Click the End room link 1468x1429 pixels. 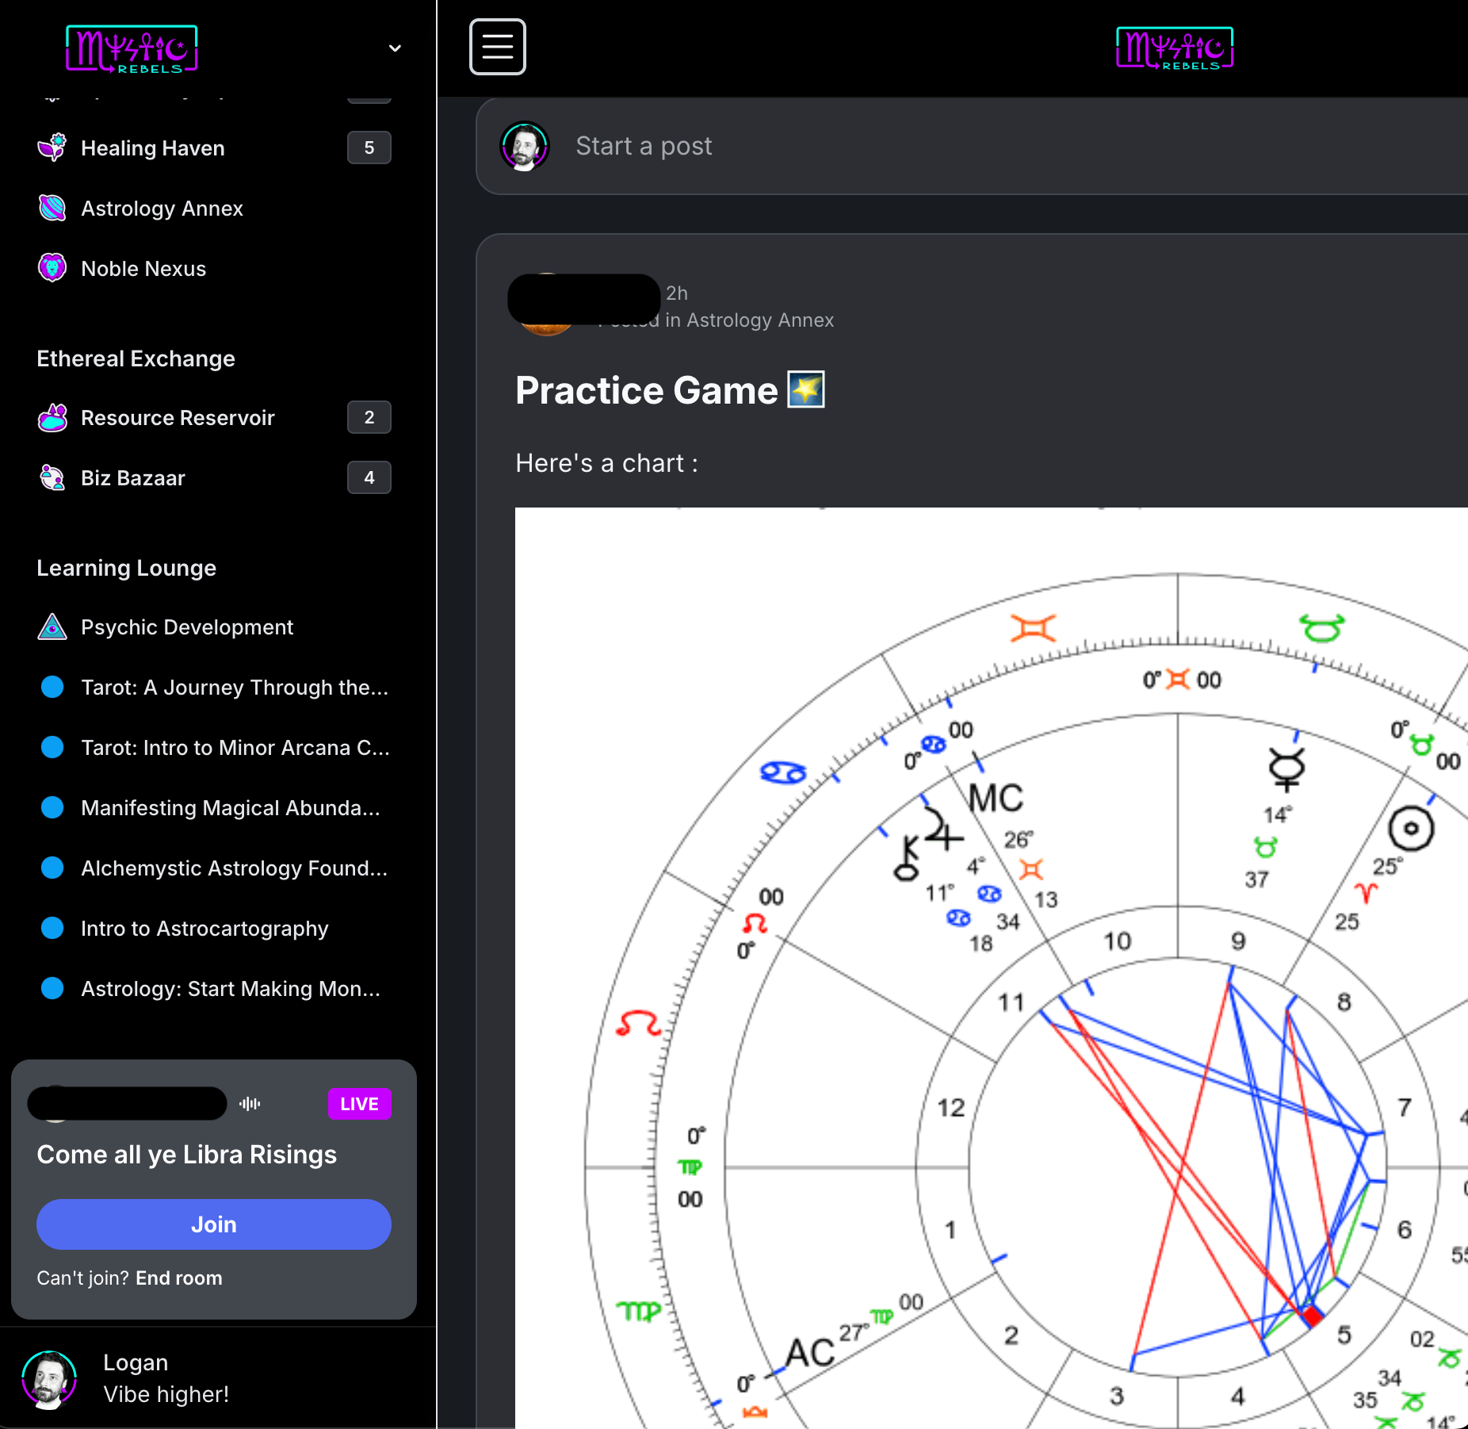(x=178, y=1278)
